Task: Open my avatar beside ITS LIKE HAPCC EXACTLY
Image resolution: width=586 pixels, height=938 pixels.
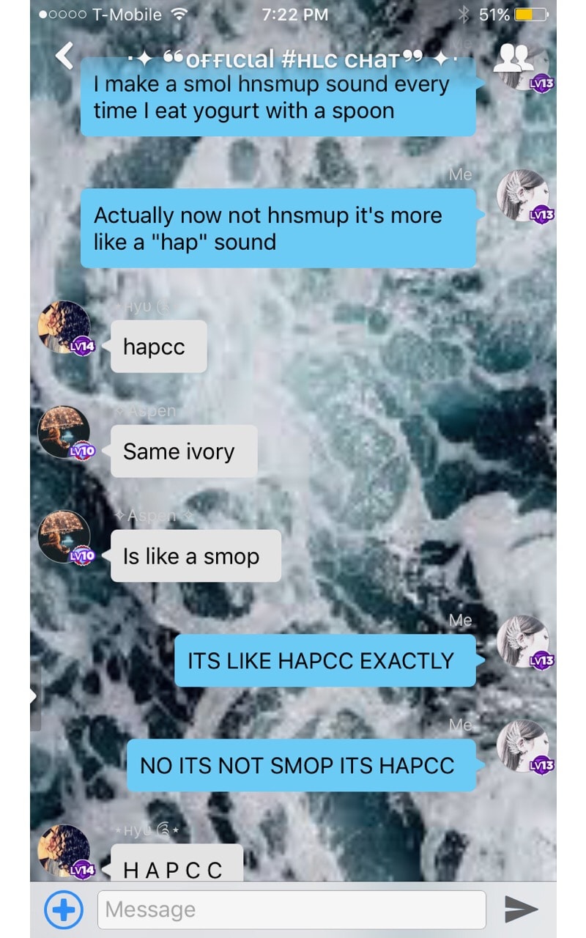Action: pyautogui.click(x=523, y=642)
